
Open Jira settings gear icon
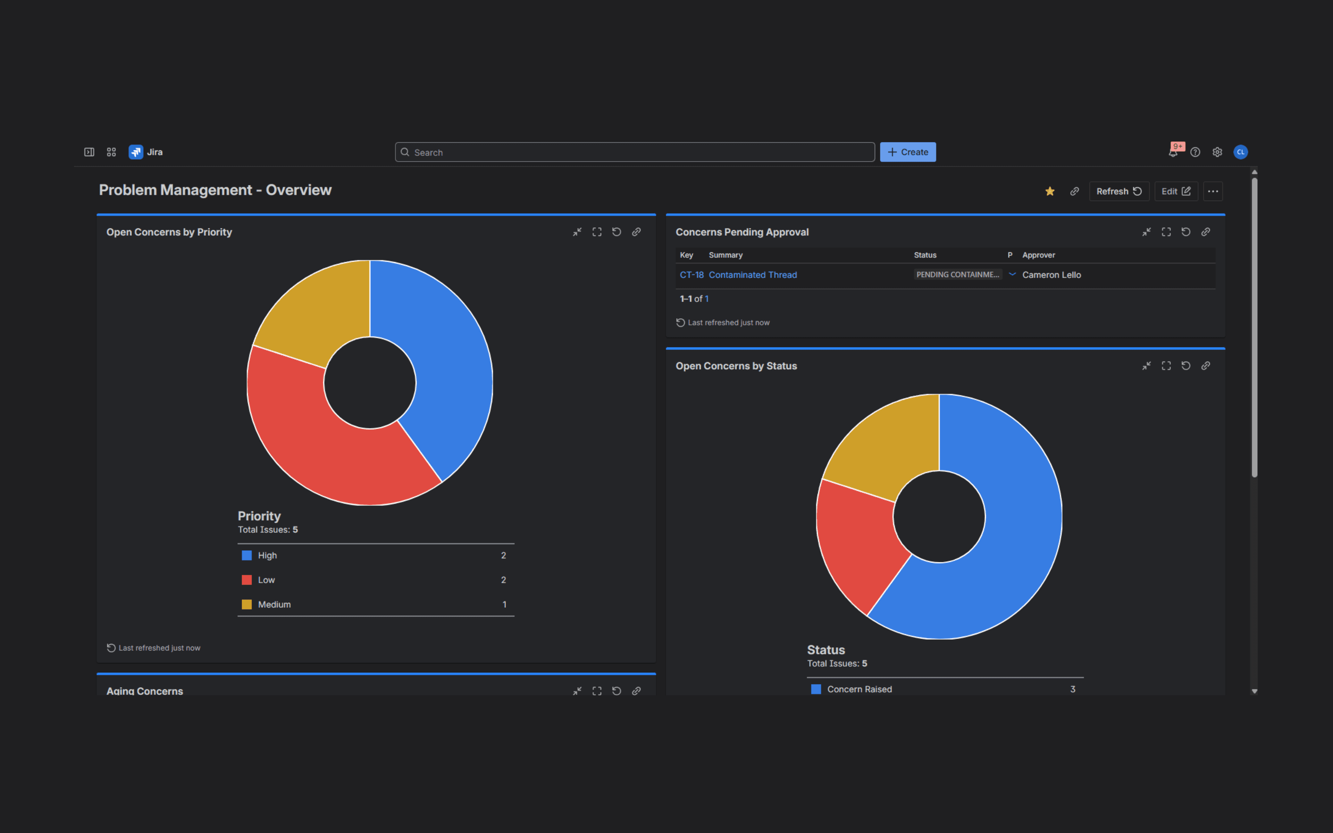pos(1217,152)
